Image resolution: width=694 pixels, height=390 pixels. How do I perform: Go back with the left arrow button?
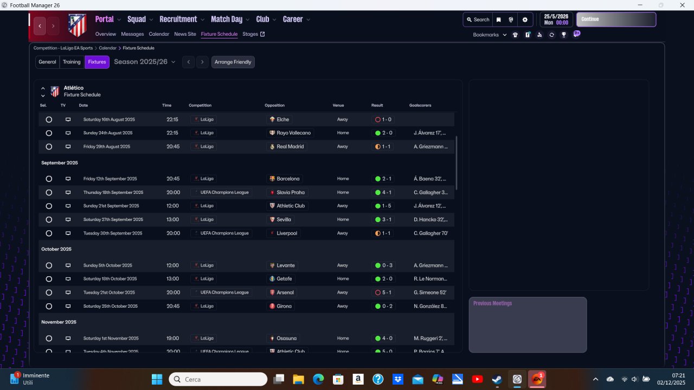pos(40,25)
